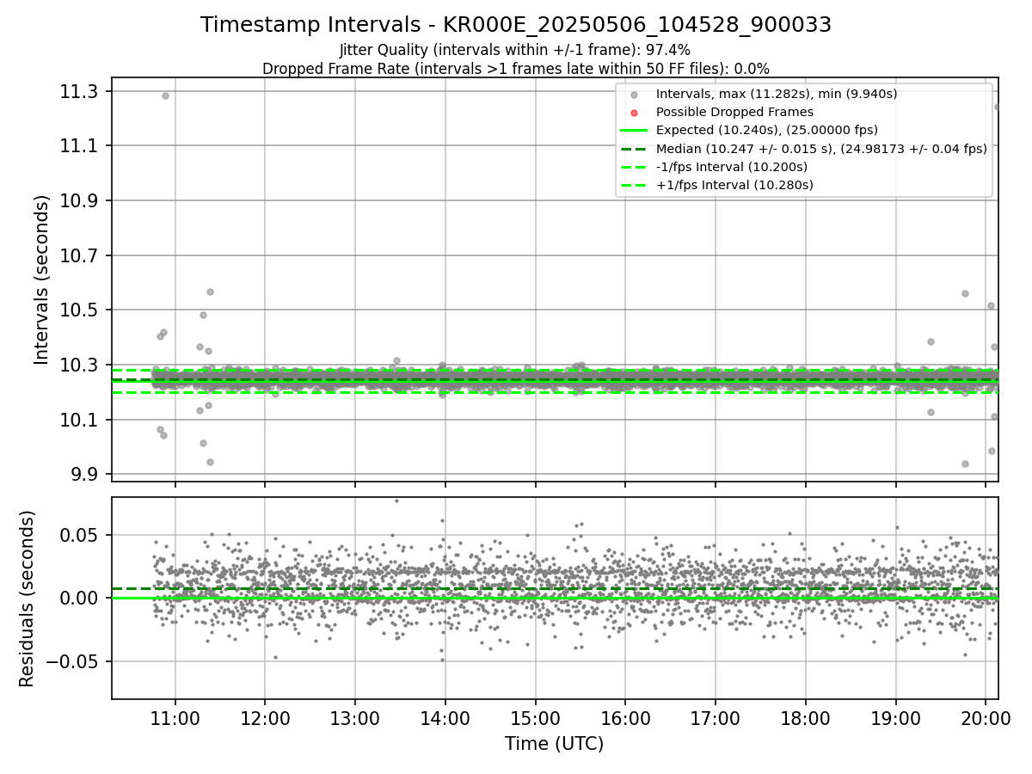Click legend entry Median (10.247 +/- 0.015 s)
The width and height of the screenshot is (1032, 774).
(x=821, y=148)
